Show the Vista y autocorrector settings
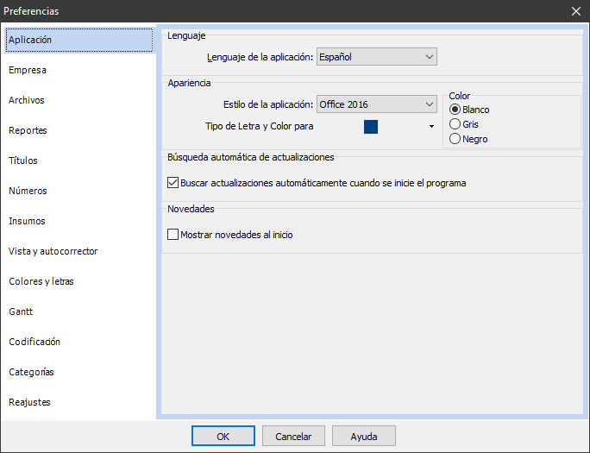The width and height of the screenshot is (590, 453). 53,251
